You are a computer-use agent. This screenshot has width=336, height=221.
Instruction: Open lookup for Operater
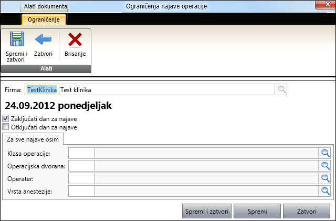point(325,178)
